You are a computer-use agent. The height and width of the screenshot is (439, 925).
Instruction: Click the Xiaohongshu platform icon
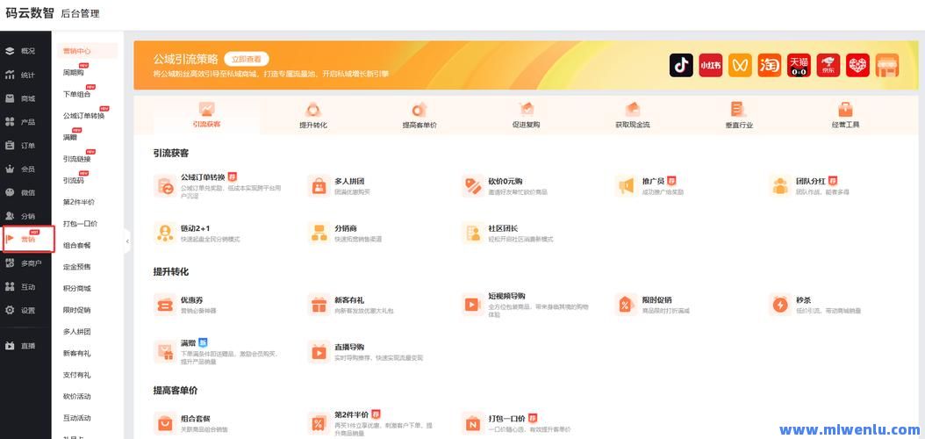point(710,65)
